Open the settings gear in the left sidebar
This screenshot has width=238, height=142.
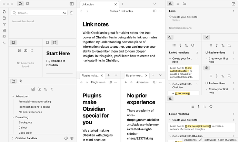(72, 138)
